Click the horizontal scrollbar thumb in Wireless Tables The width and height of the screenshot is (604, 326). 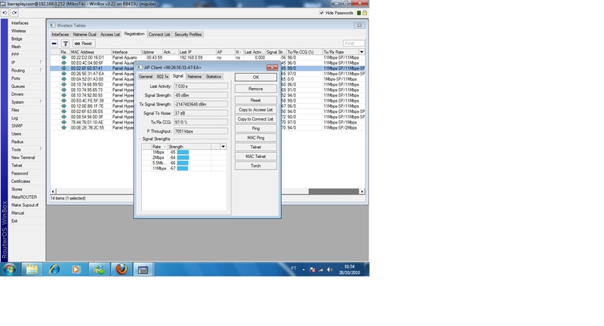334,191
